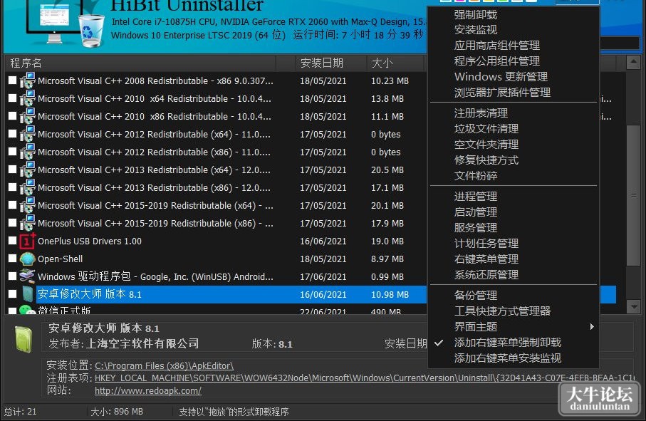
Task: Click the Open-Shell shell icon
Action: [28, 259]
